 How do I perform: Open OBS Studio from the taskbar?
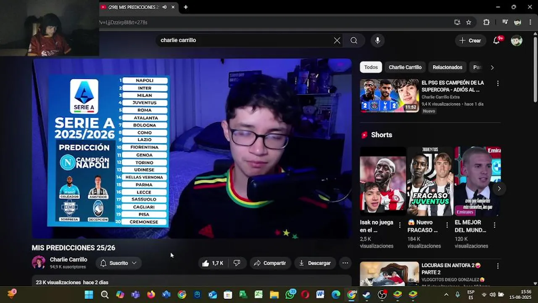click(382, 295)
